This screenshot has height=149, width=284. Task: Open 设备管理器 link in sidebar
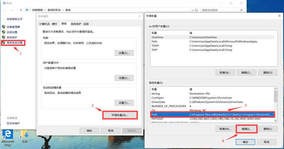pos(13,27)
